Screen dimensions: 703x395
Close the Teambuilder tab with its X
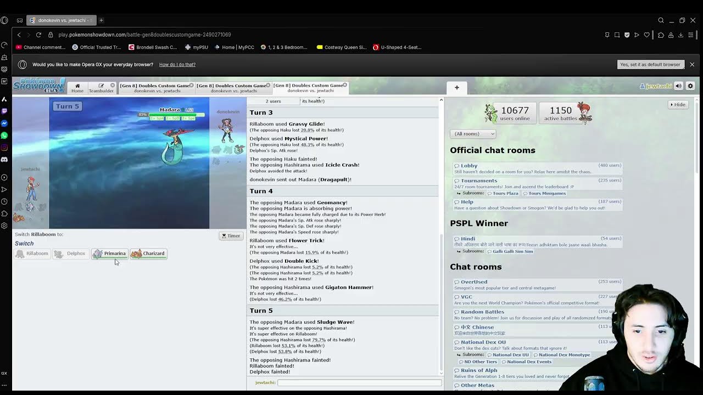click(113, 85)
